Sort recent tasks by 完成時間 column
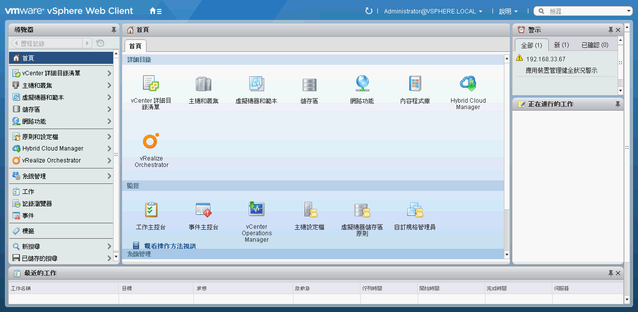The height and width of the screenshot is (312, 638). (x=518, y=288)
